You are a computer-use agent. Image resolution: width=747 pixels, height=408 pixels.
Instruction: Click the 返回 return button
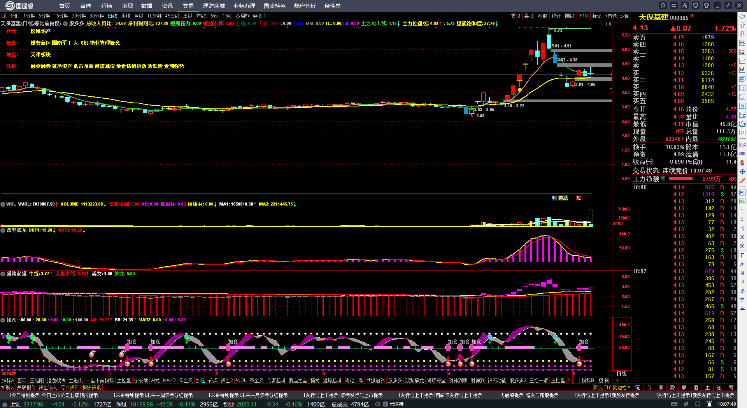pos(625,16)
